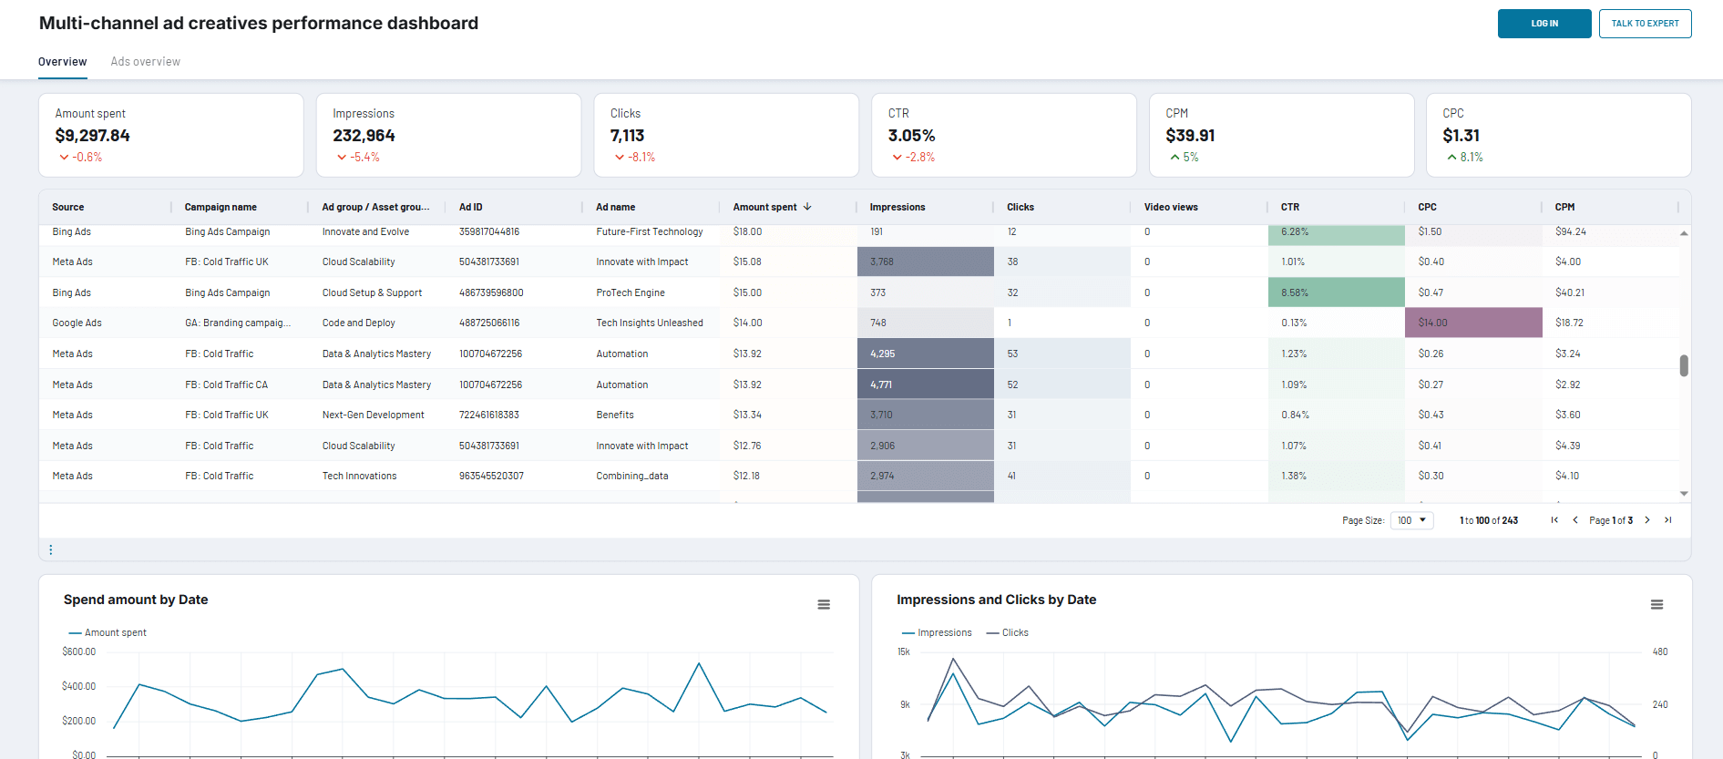Click the Amount spent descending sort arrow
Screen dimensions: 1723x759
click(x=807, y=207)
